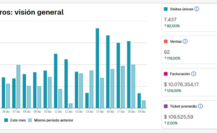Open the Ventas info icon

tap(185, 41)
